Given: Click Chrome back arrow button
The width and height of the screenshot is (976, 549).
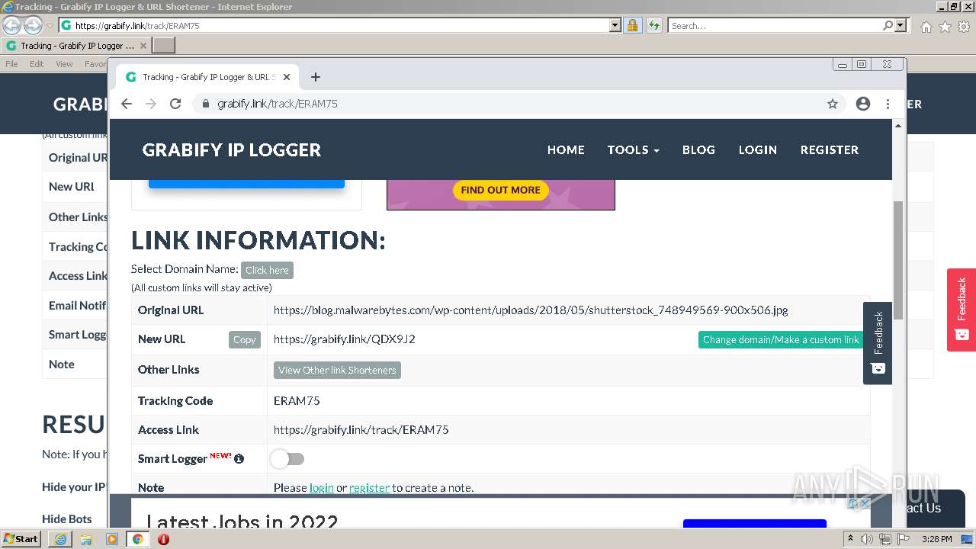Looking at the screenshot, I should point(127,104).
